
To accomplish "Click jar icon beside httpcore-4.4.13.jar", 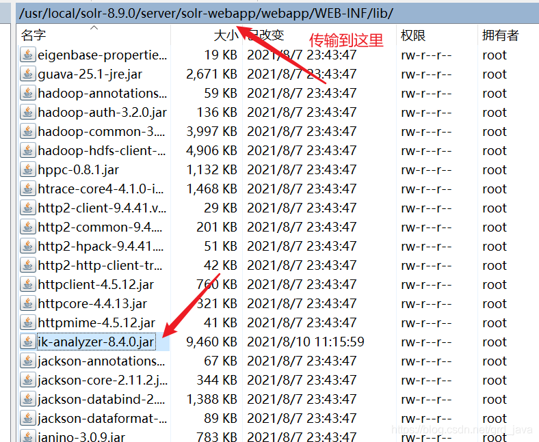I will point(28,303).
